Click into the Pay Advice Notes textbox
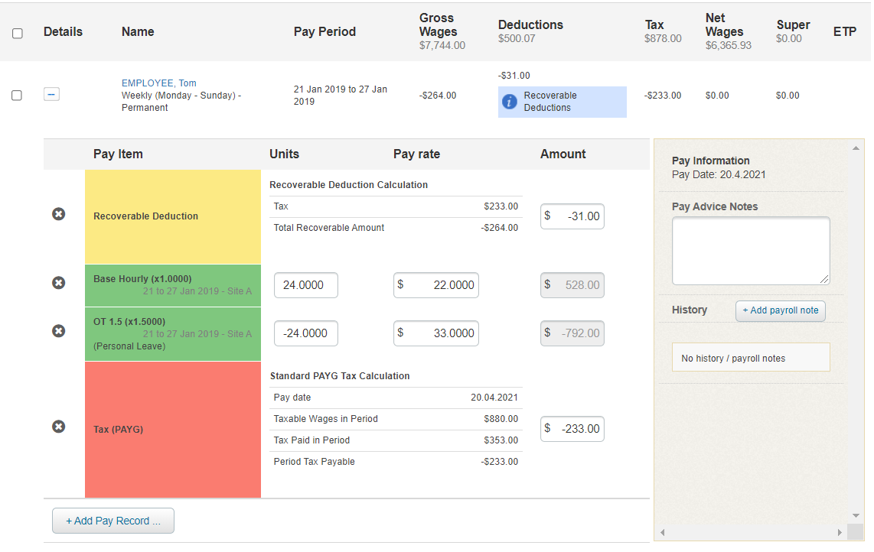 [x=750, y=251]
